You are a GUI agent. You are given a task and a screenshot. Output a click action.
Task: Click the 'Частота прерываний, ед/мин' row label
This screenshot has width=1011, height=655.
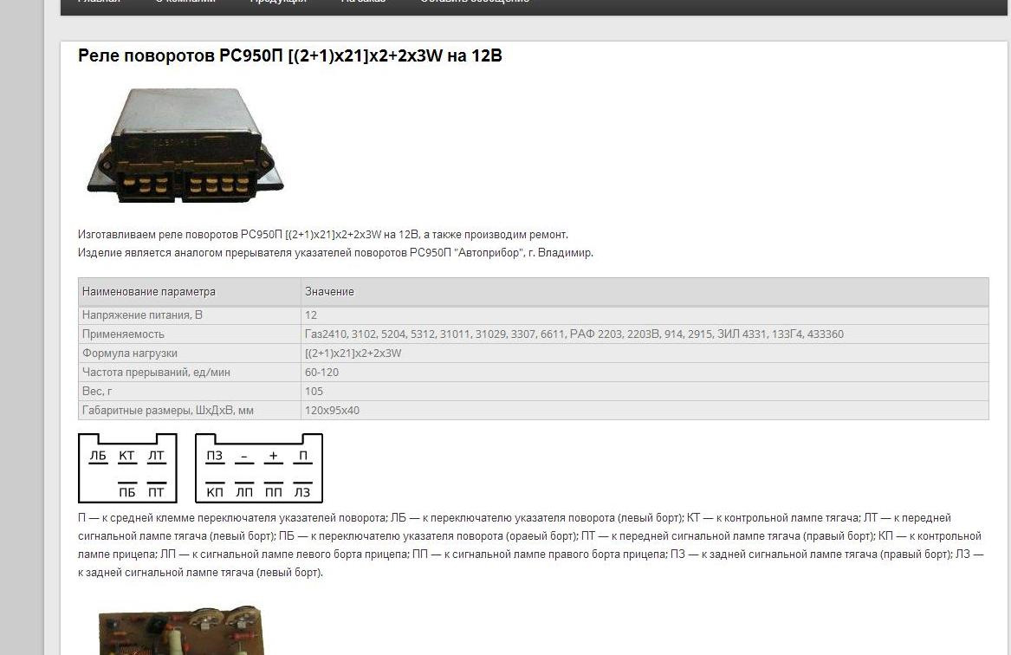[x=156, y=372]
